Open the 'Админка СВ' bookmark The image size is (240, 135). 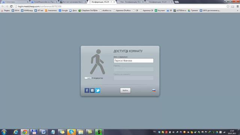click(x=147, y=10)
